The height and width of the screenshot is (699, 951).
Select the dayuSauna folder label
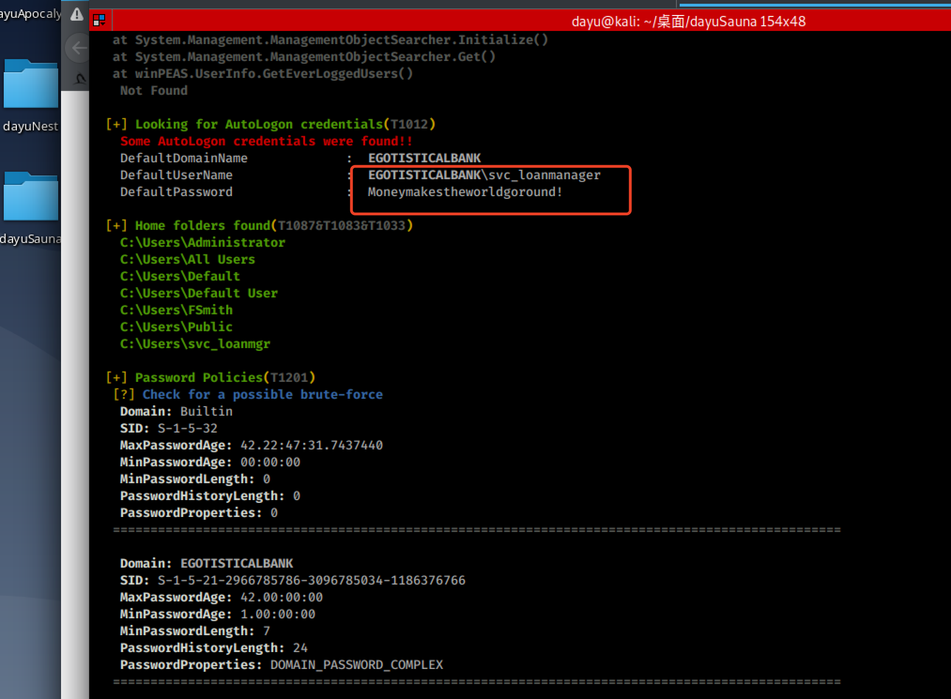[x=30, y=239]
